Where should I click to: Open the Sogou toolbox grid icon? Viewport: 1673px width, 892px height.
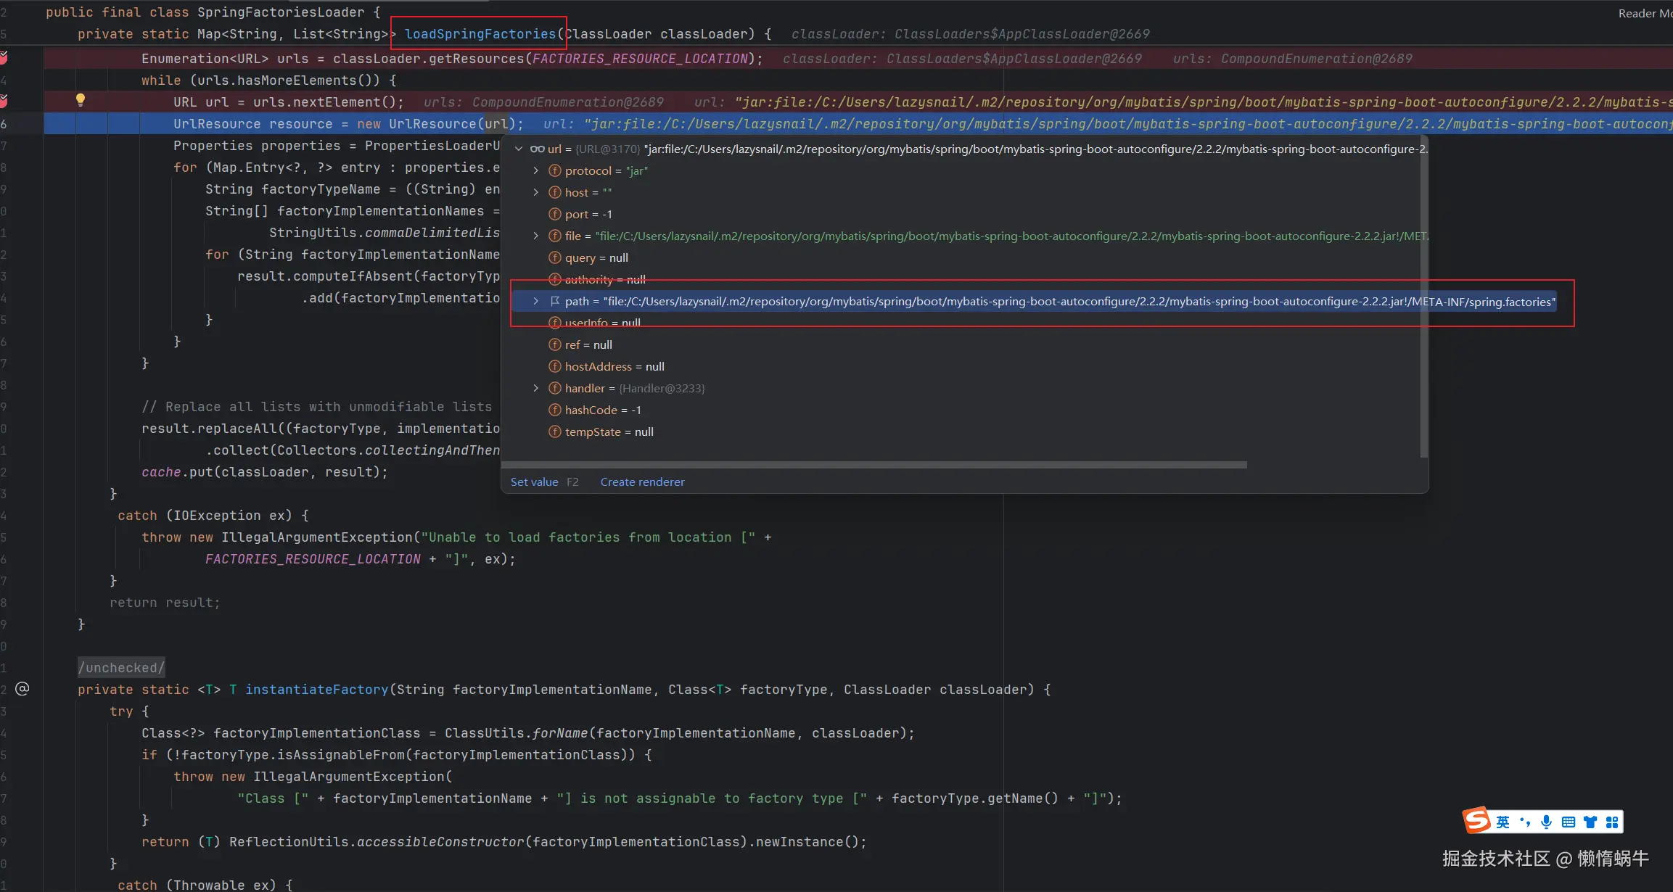[1612, 822]
